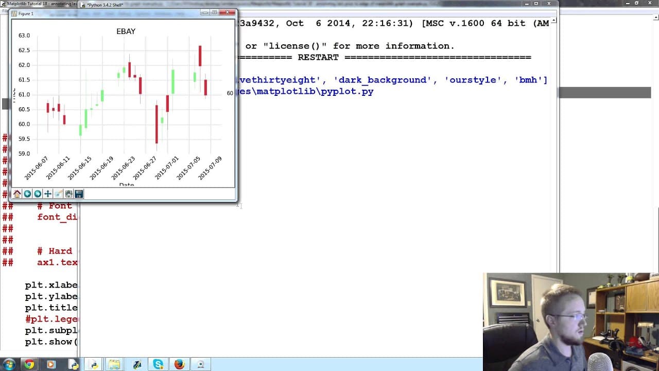
Task: Open media player taskbar icon
Action: click(50, 364)
